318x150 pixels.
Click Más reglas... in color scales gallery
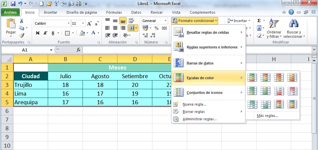[267, 116]
